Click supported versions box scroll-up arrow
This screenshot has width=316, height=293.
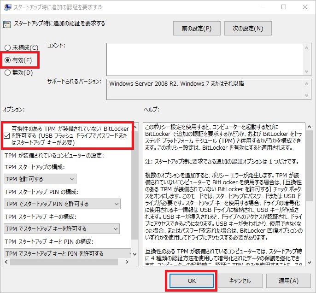tap(306, 84)
